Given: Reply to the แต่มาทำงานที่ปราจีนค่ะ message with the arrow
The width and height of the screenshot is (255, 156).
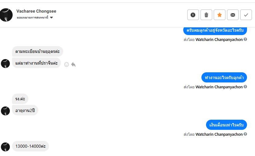Looking at the screenshot, I should pyautogui.click(x=73, y=65).
